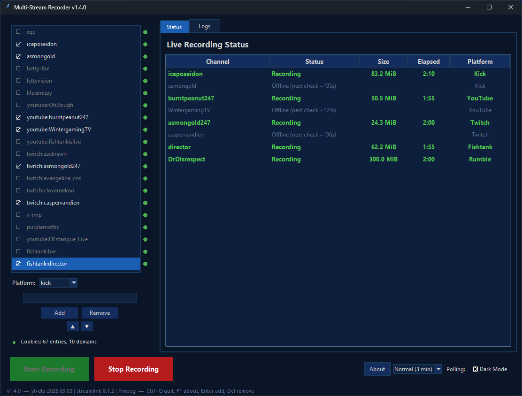Select the iceposeidon row in status table
The height and width of the screenshot is (396, 522).
338,74
